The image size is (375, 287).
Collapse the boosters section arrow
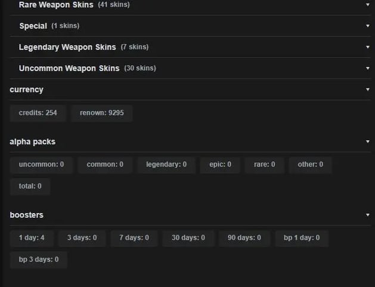[368, 215]
